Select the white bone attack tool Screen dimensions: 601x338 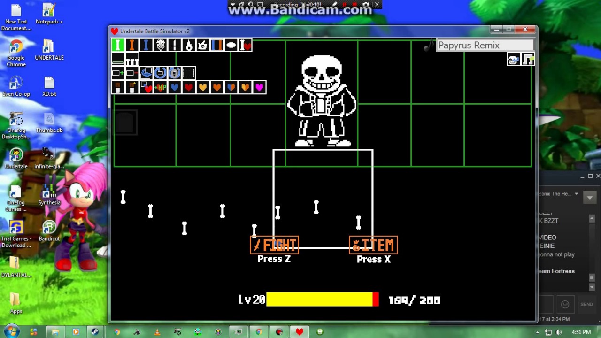click(118, 45)
